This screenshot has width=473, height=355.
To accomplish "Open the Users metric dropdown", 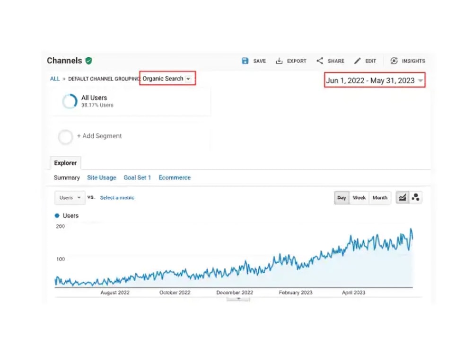I will [x=70, y=198].
